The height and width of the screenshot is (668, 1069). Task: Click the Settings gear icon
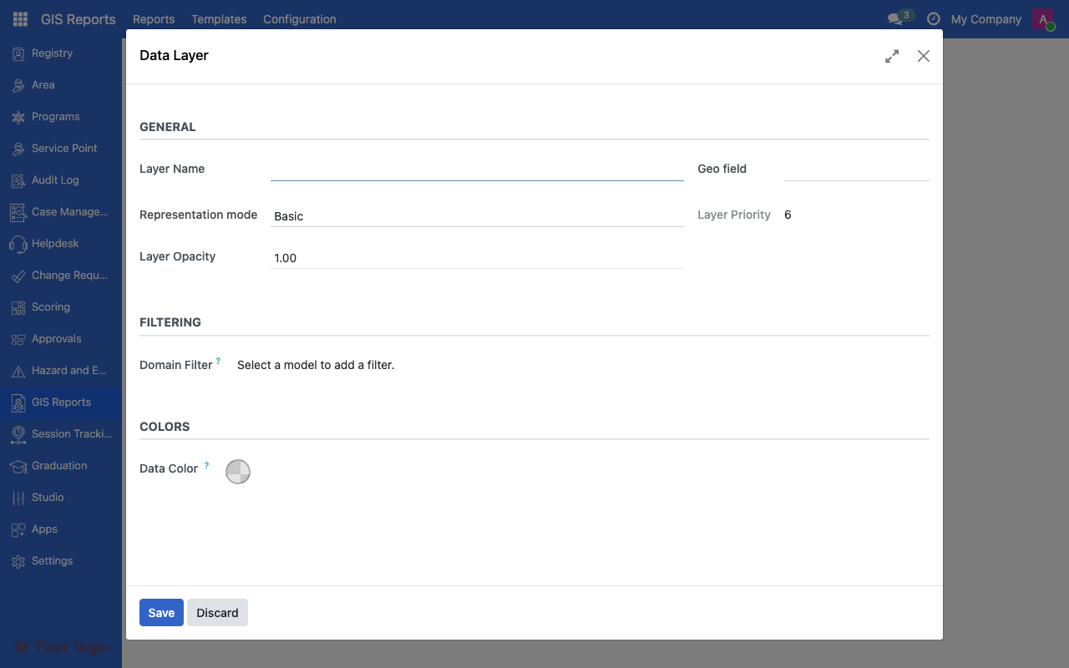point(18,561)
